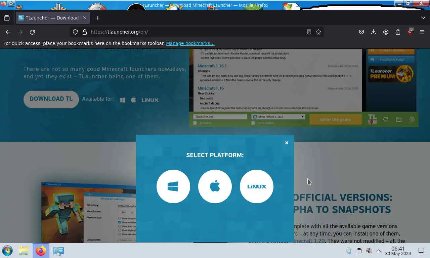Expand the list all tabs dropdown
Image resolution: width=430 pixels, height=258 pixels.
[423, 18]
